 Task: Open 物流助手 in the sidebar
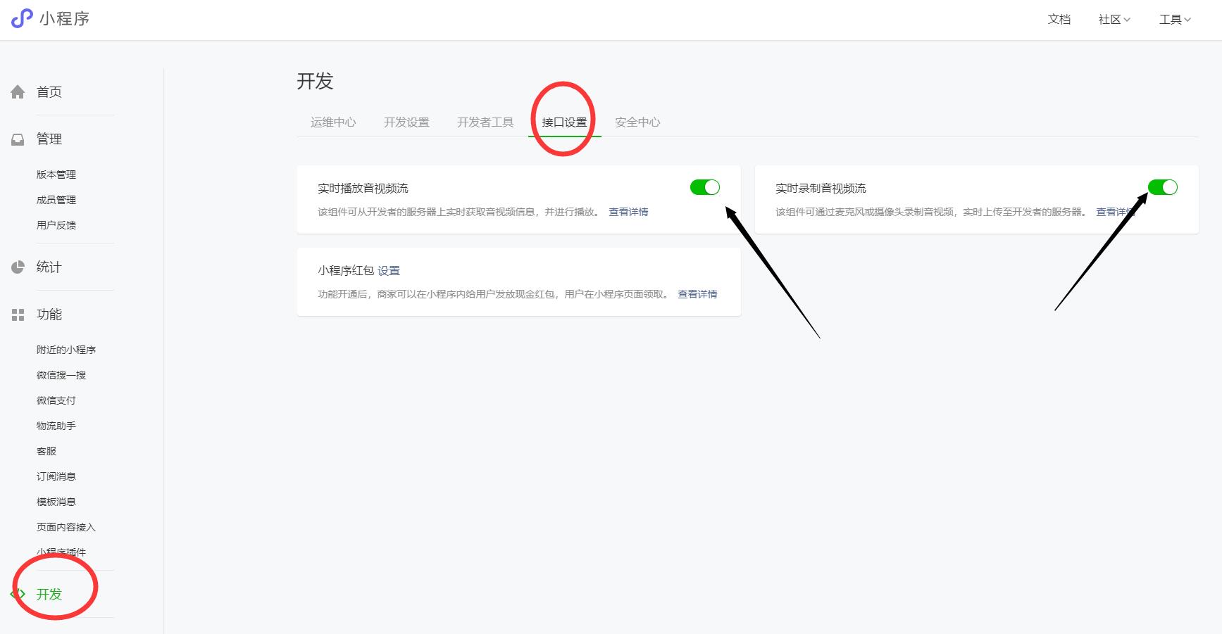pos(56,426)
